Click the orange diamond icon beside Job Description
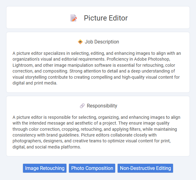The width and height of the screenshot is (196, 180). pyautogui.click(x=80, y=42)
